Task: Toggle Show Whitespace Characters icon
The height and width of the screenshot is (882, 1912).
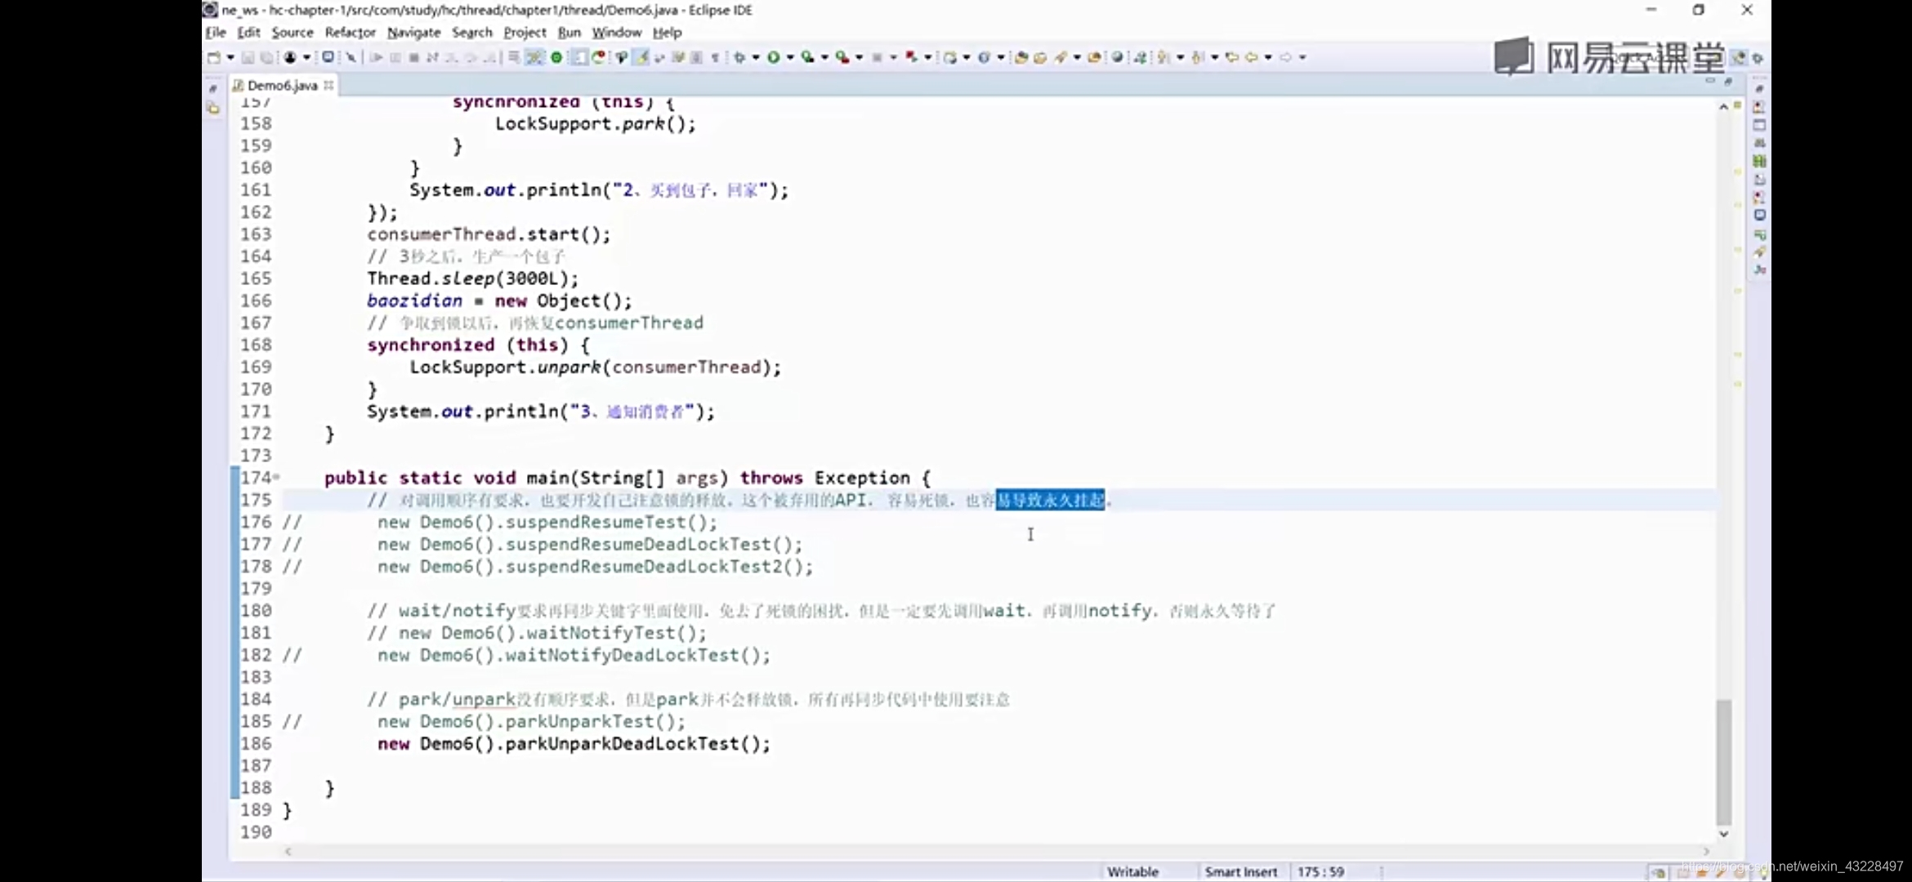Action: coord(715,57)
